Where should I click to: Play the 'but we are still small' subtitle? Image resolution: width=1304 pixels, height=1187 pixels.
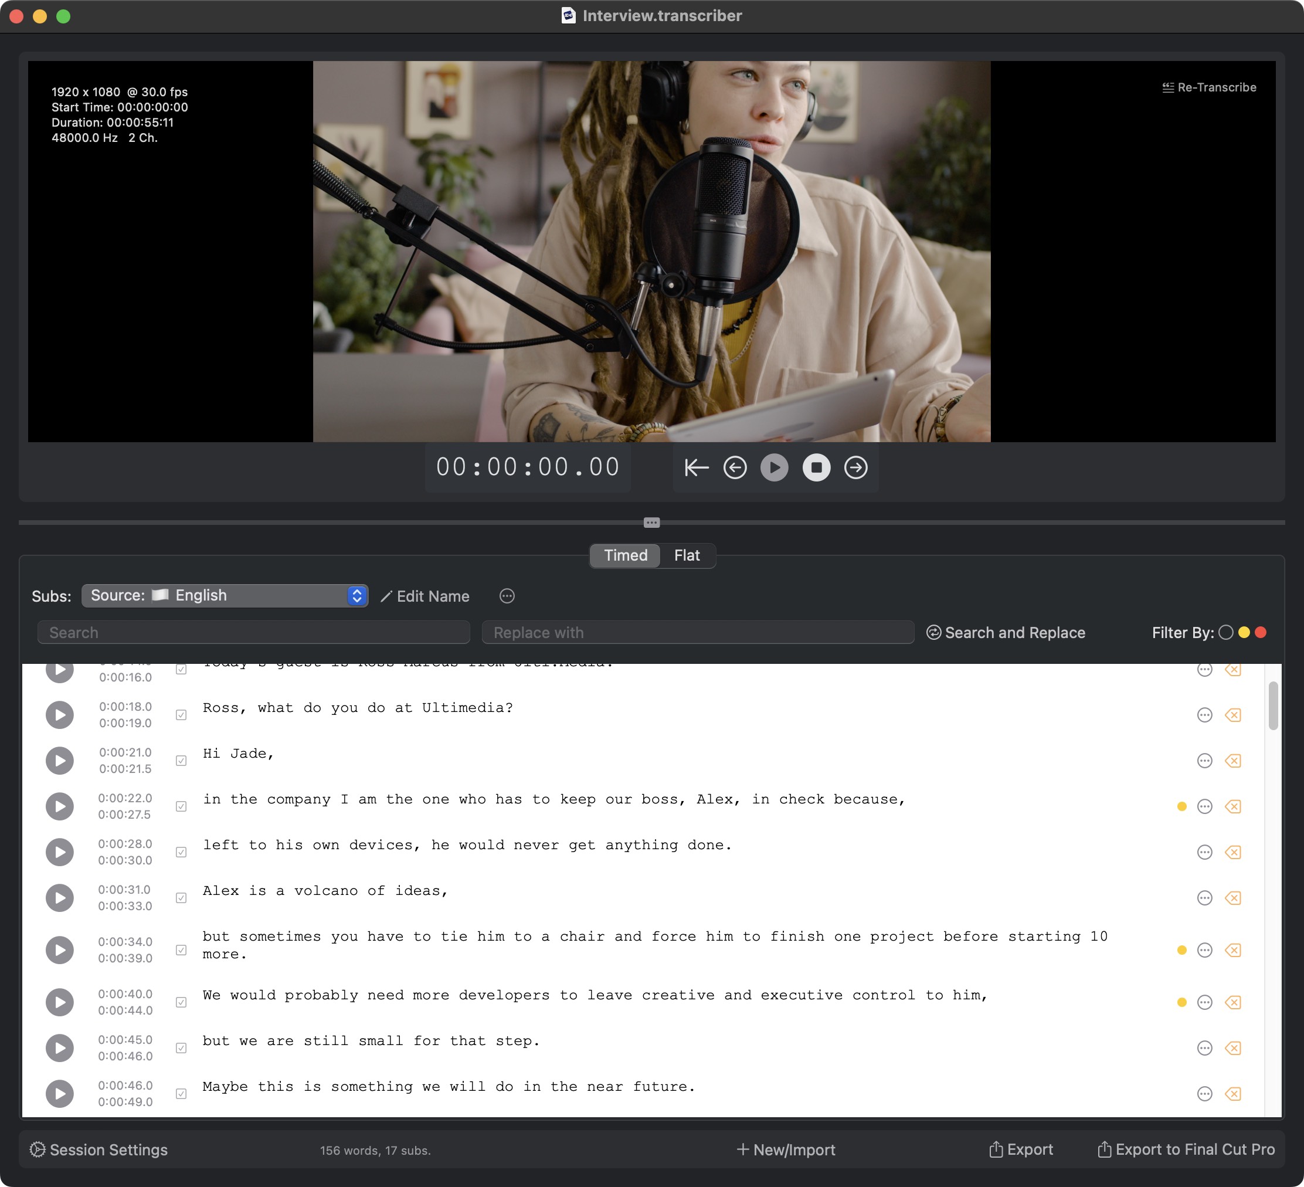point(59,1048)
